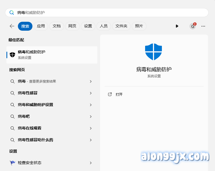215x171 pixels.
Task: Click the search text input field
Action: click(112, 13)
